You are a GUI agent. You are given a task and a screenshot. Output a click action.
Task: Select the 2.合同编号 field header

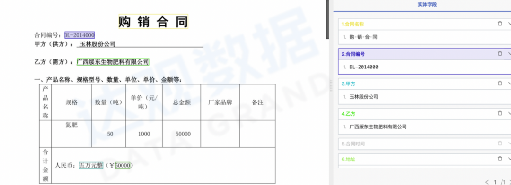424,54
